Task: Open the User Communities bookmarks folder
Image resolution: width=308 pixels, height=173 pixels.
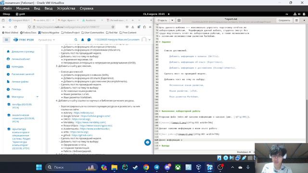Action: coord(93,33)
